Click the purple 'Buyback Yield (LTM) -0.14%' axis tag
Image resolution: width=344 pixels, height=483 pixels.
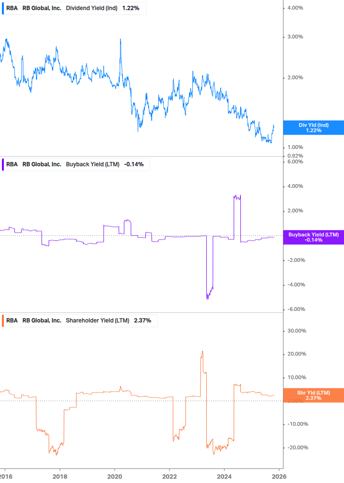click(x=313, y=237)
